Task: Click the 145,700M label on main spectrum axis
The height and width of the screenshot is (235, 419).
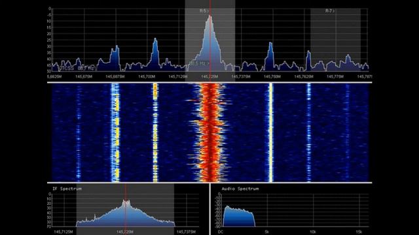Action: pos(147,77)
